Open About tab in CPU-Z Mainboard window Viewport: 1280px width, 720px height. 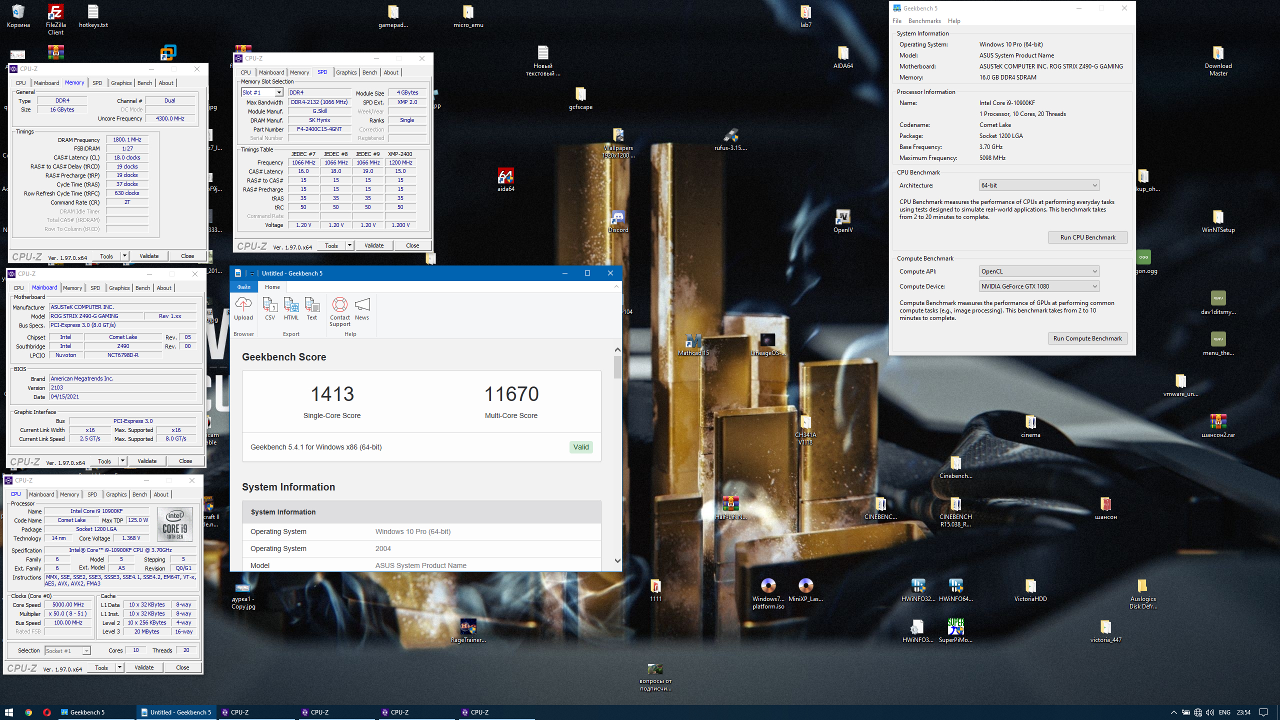pyautogui.click(x=164, y=288)
